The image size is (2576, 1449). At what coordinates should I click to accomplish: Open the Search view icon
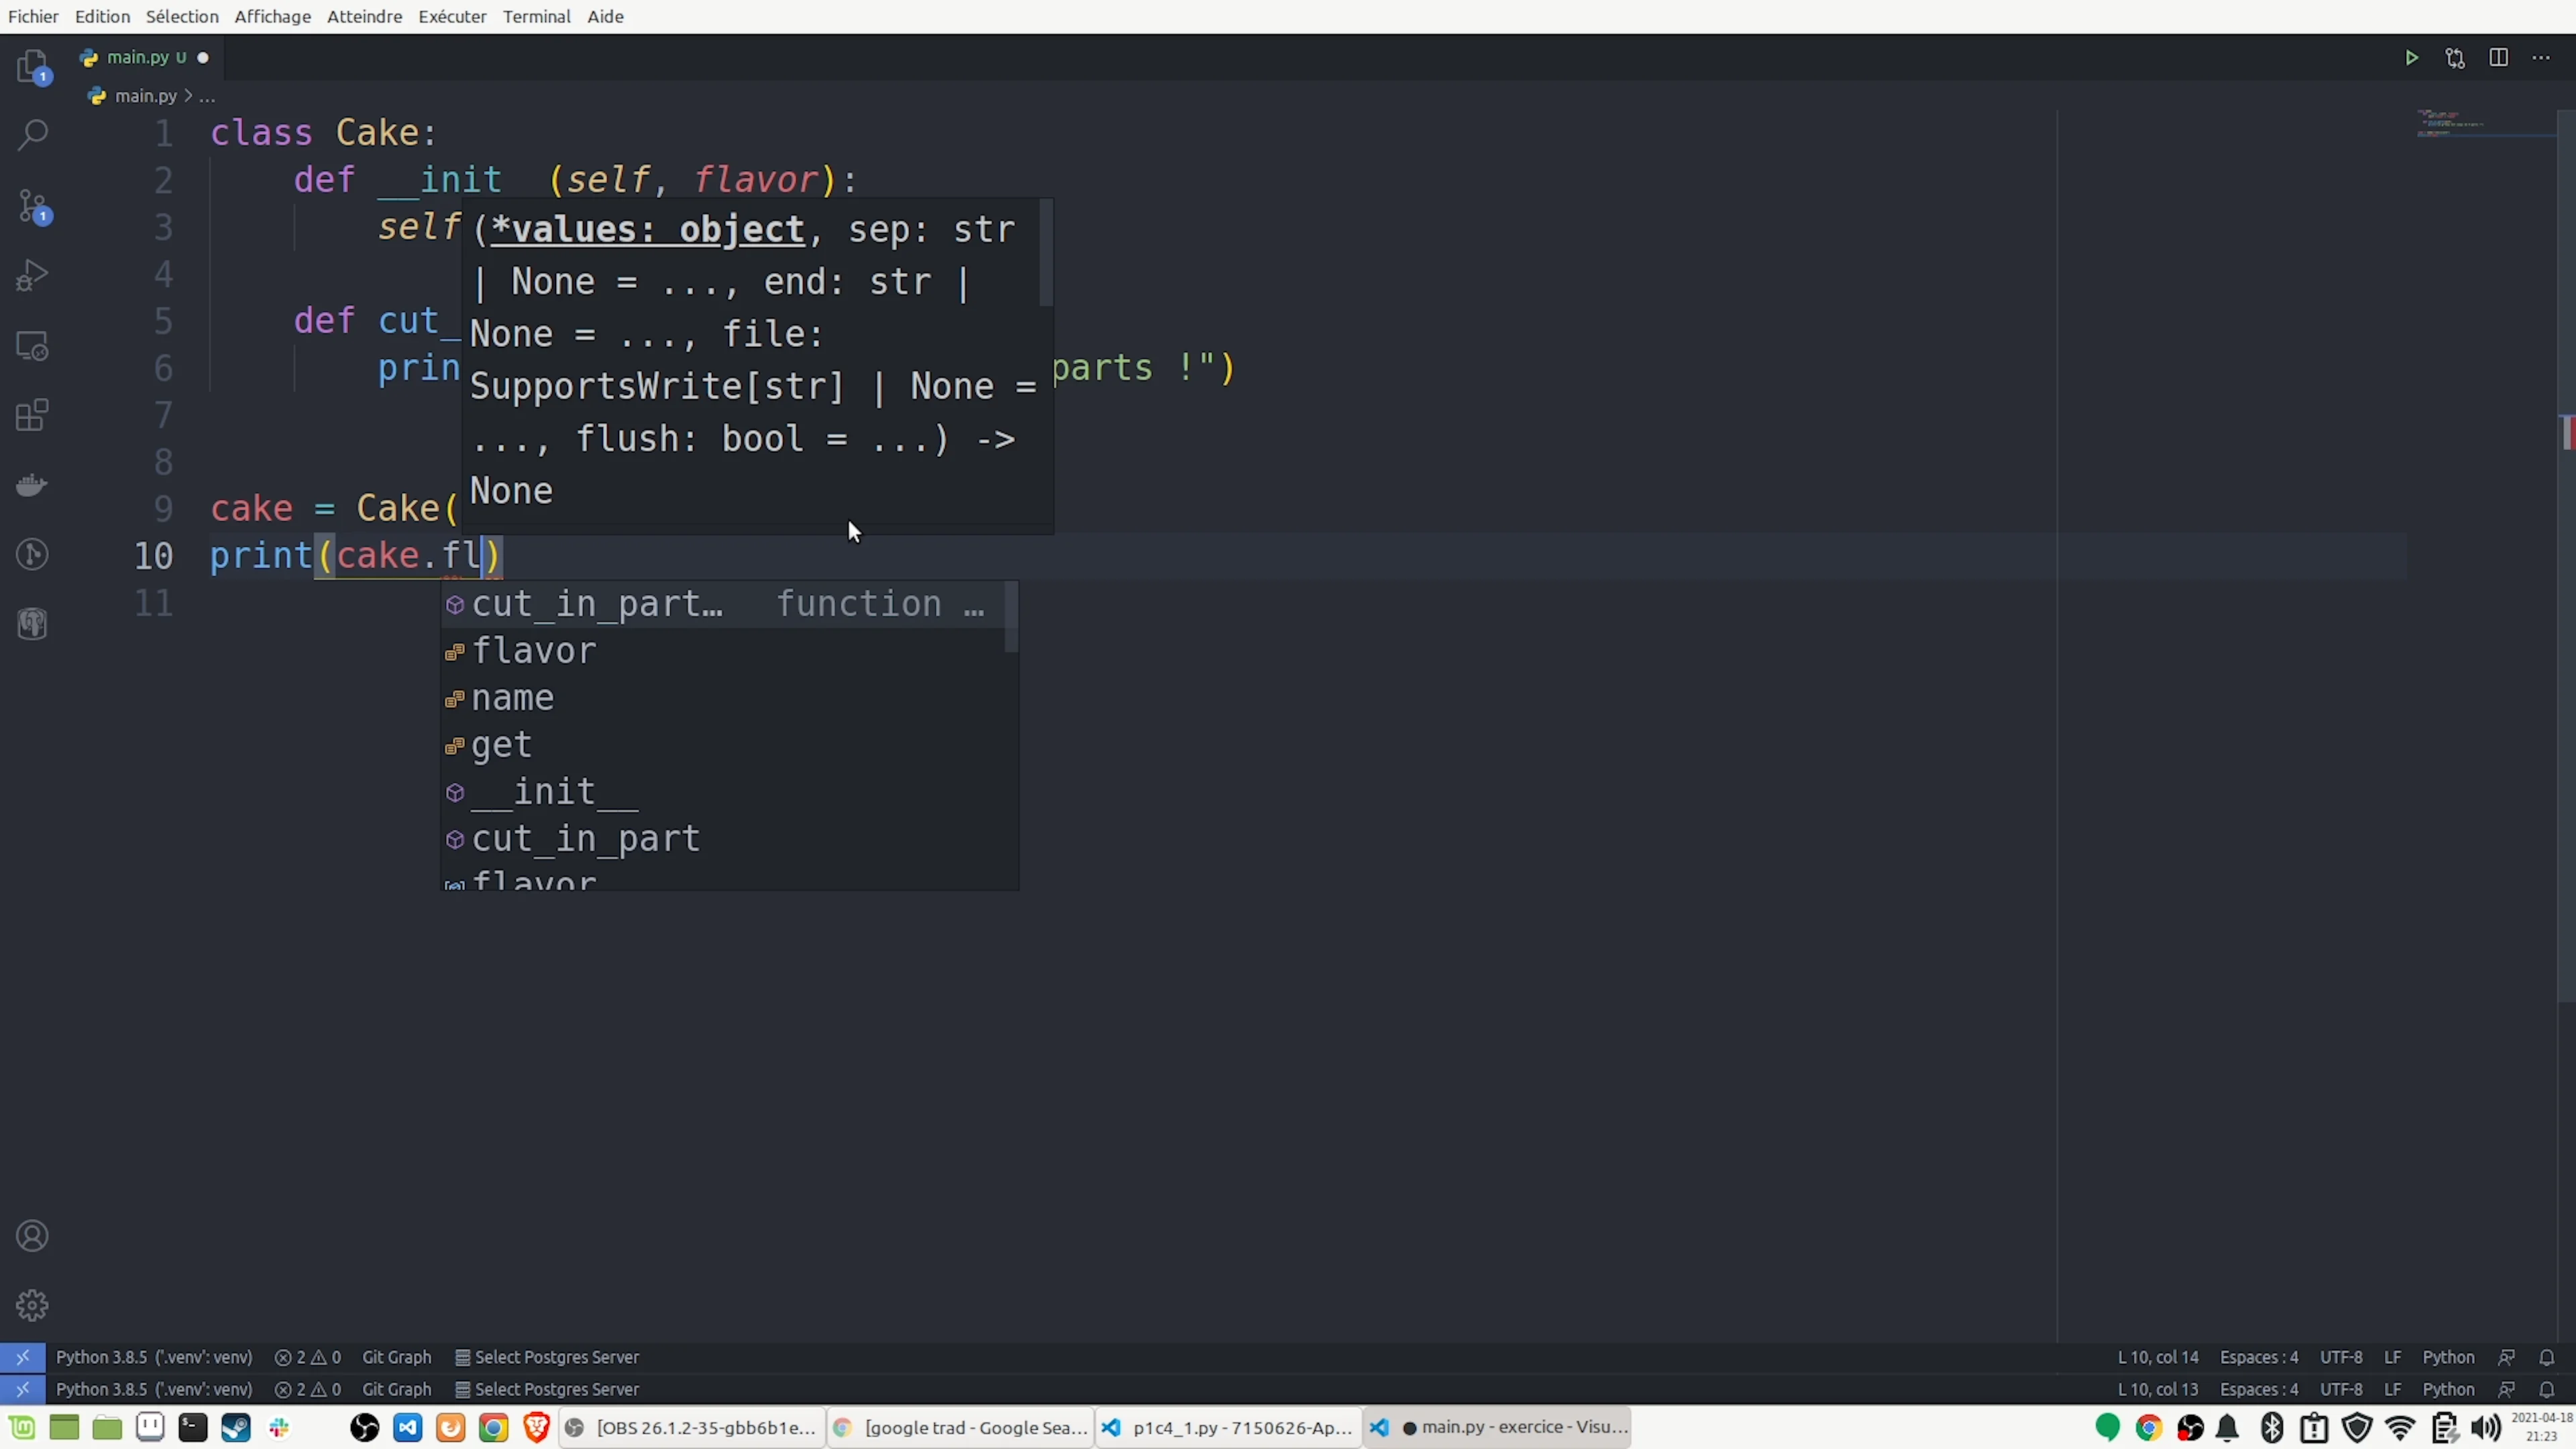[32, 135]
